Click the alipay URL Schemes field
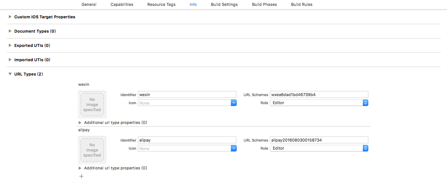The height and width of the screenshot is (183, 447). [319, 140]
